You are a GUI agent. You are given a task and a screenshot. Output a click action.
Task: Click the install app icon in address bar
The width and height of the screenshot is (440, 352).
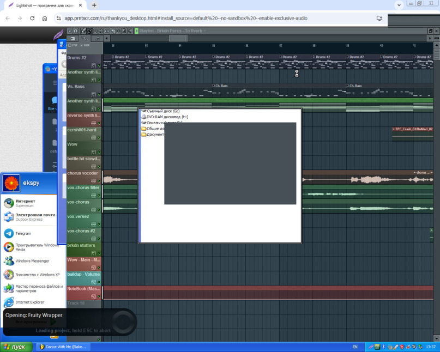[x=380, y=18]
